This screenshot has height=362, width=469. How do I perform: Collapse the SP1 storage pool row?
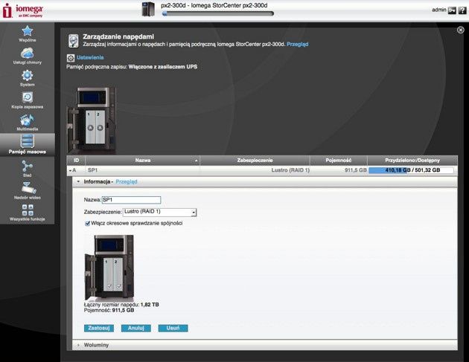[x=71, y=170]
